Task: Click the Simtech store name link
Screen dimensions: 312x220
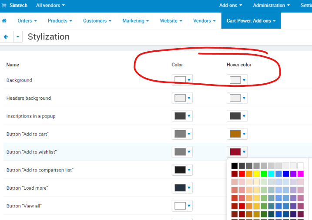Action: pos(18,6)
